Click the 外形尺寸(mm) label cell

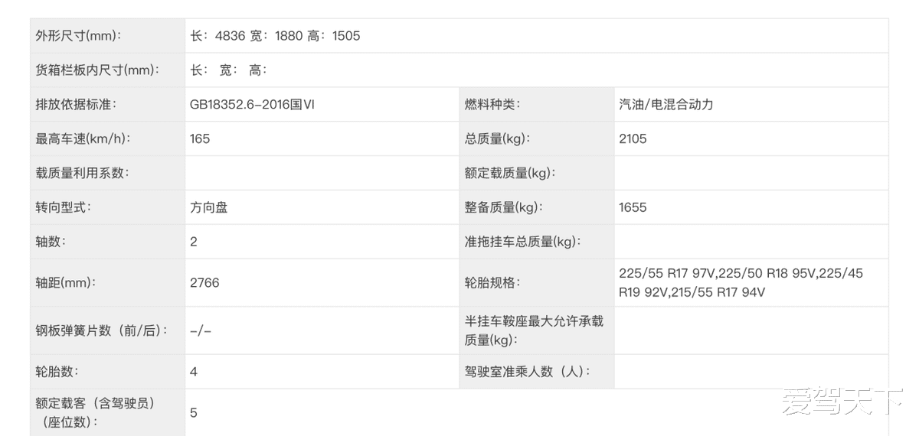107,36
